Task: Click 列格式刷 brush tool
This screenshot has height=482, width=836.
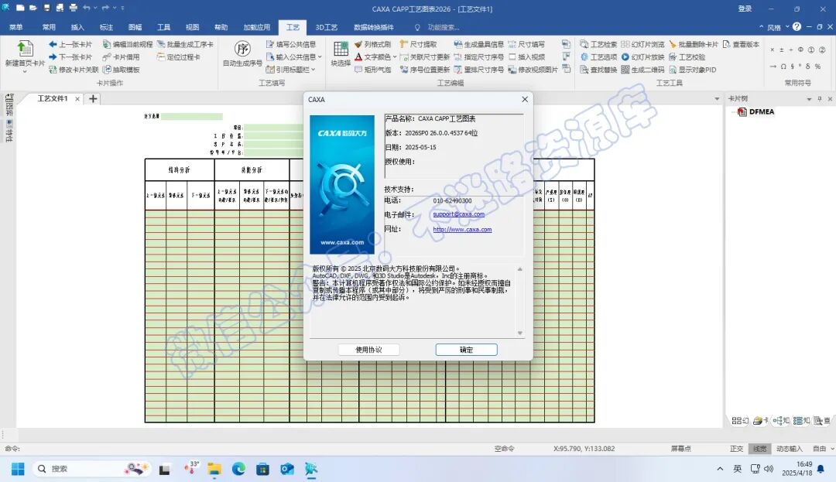Action: [372, 44]
